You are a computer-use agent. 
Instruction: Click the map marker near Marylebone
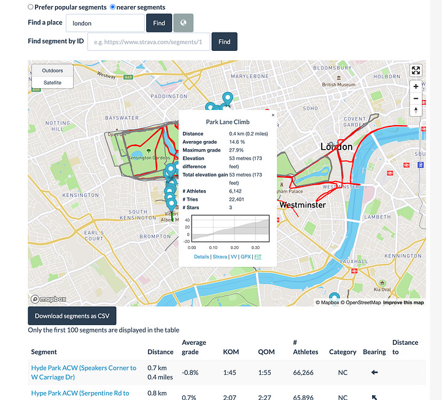pos(228,99)
